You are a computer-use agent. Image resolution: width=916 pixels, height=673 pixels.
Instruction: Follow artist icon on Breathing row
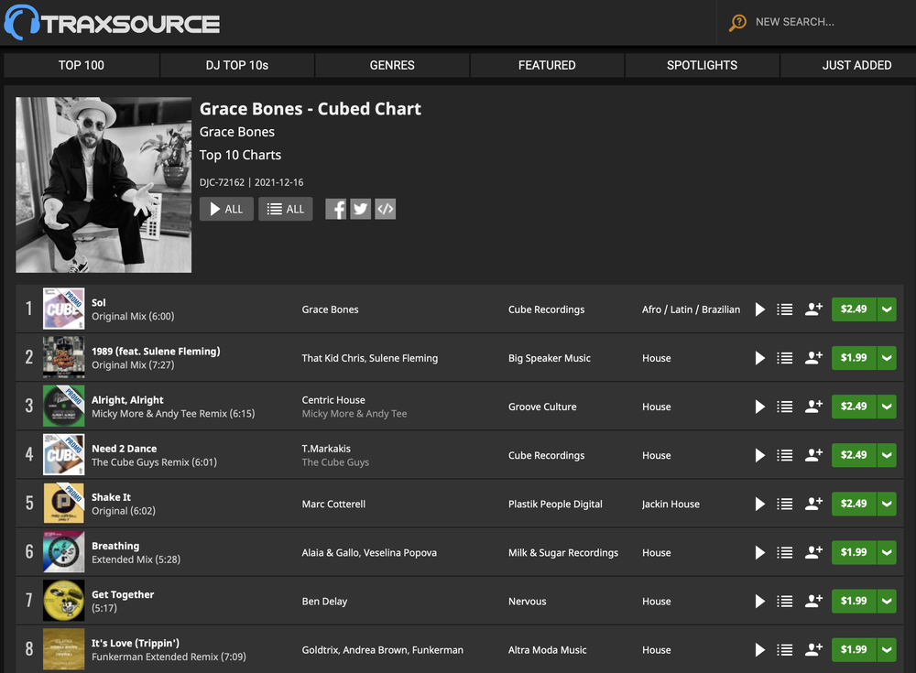point(813,552)
